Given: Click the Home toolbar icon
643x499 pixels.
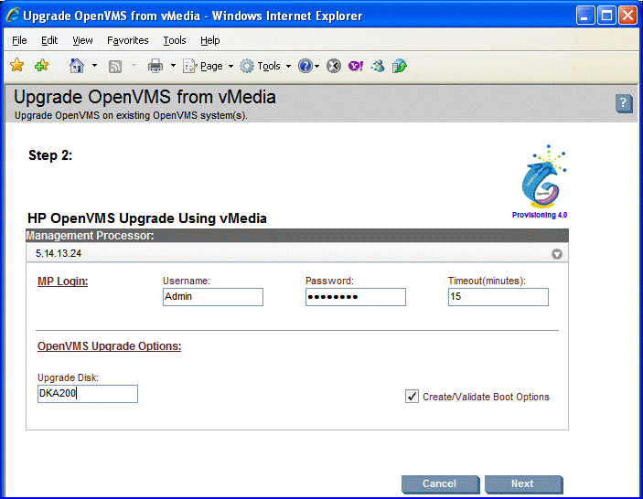Looking at the screenshot, I should (77, 66).
